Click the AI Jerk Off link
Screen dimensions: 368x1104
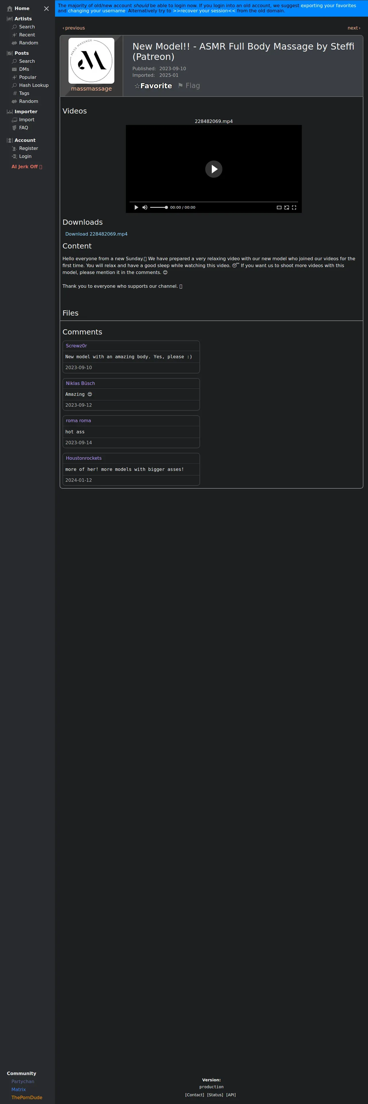tap(27, 167)
